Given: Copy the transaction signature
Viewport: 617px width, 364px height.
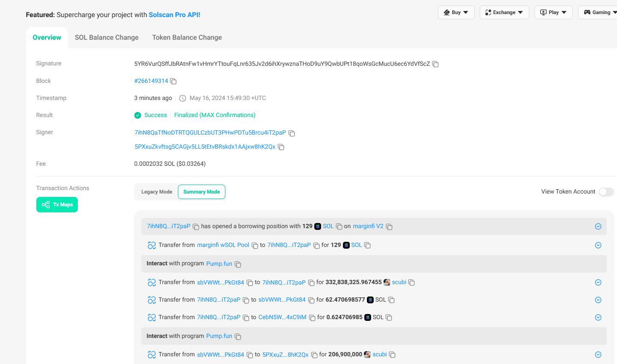Looking at the screenshot, I should click(435, 64).
